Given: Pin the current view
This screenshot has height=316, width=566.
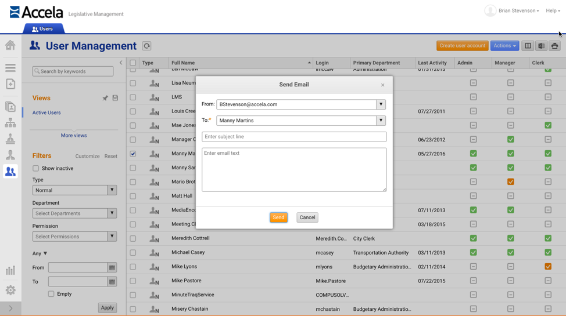Looking at the screenshot, I should pyautogui.click(x=105, y=98).
